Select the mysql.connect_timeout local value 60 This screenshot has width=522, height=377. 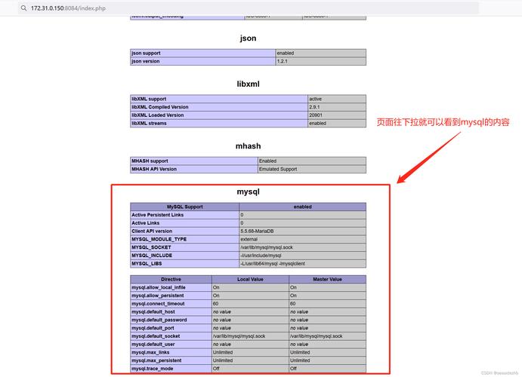(x=216, y=304)
